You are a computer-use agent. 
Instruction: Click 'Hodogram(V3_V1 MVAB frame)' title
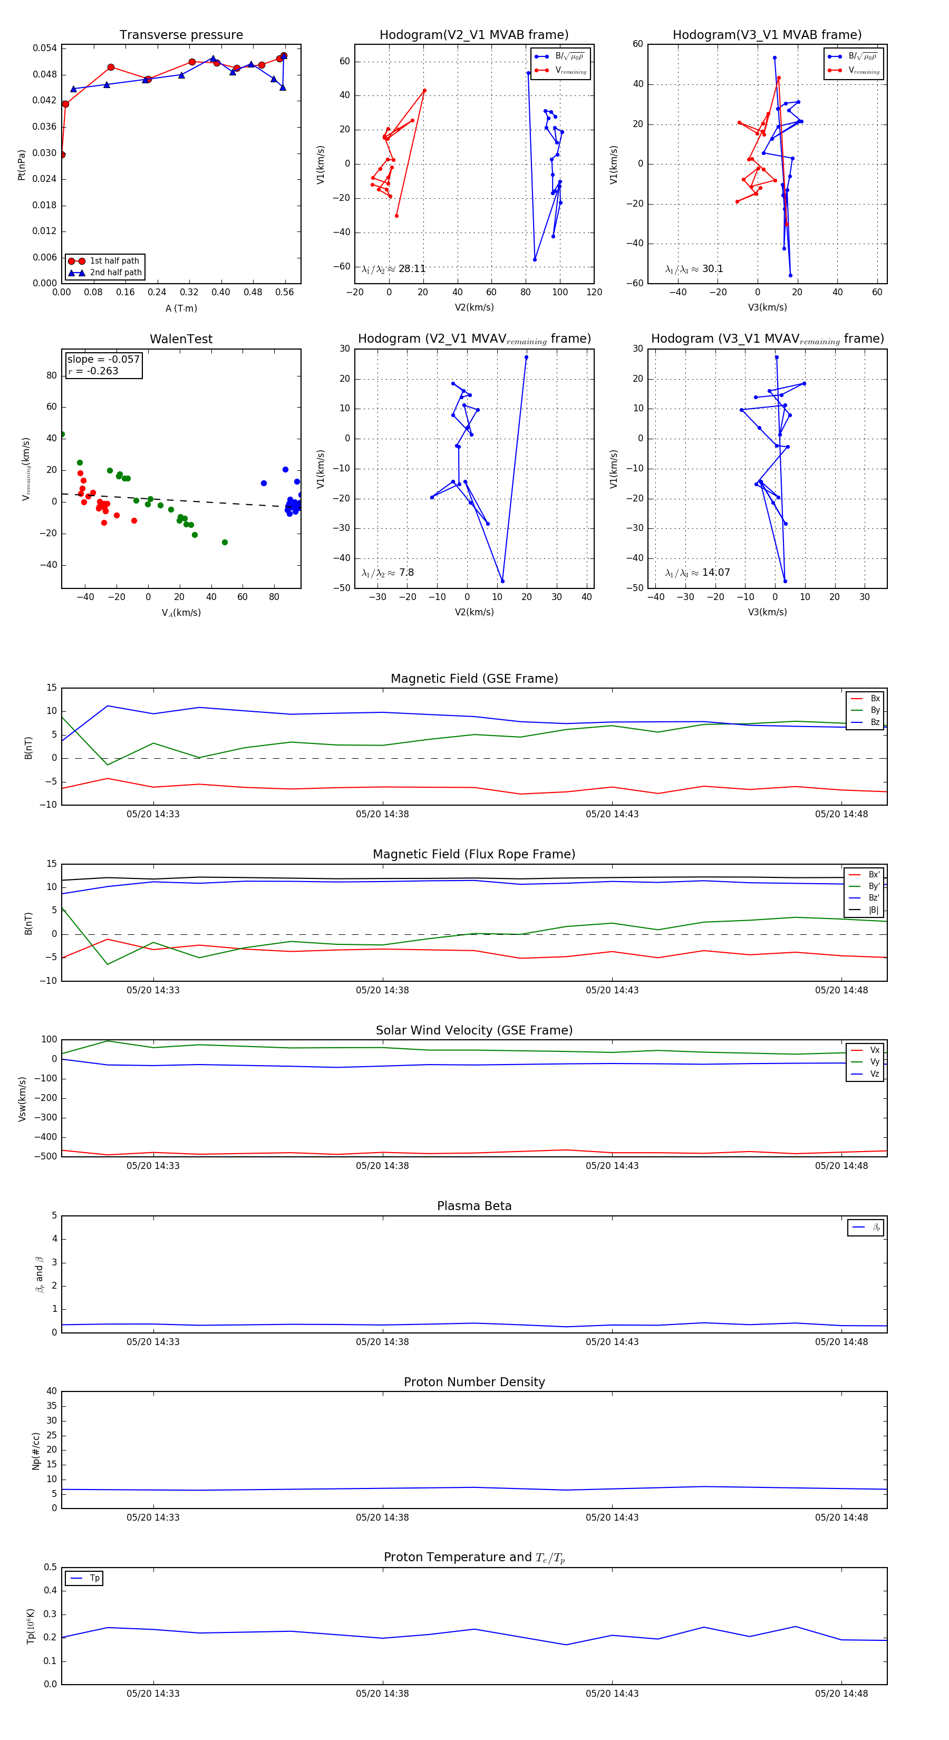coord(767,35)
